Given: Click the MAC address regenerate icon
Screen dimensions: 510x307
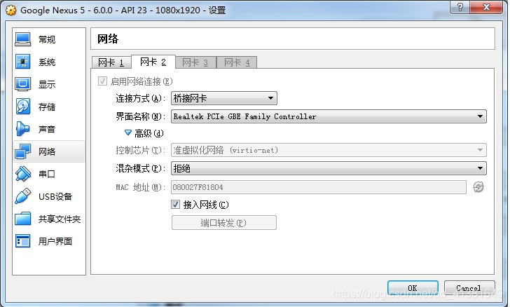Looking at the screenshot, I should pos(478,187).
